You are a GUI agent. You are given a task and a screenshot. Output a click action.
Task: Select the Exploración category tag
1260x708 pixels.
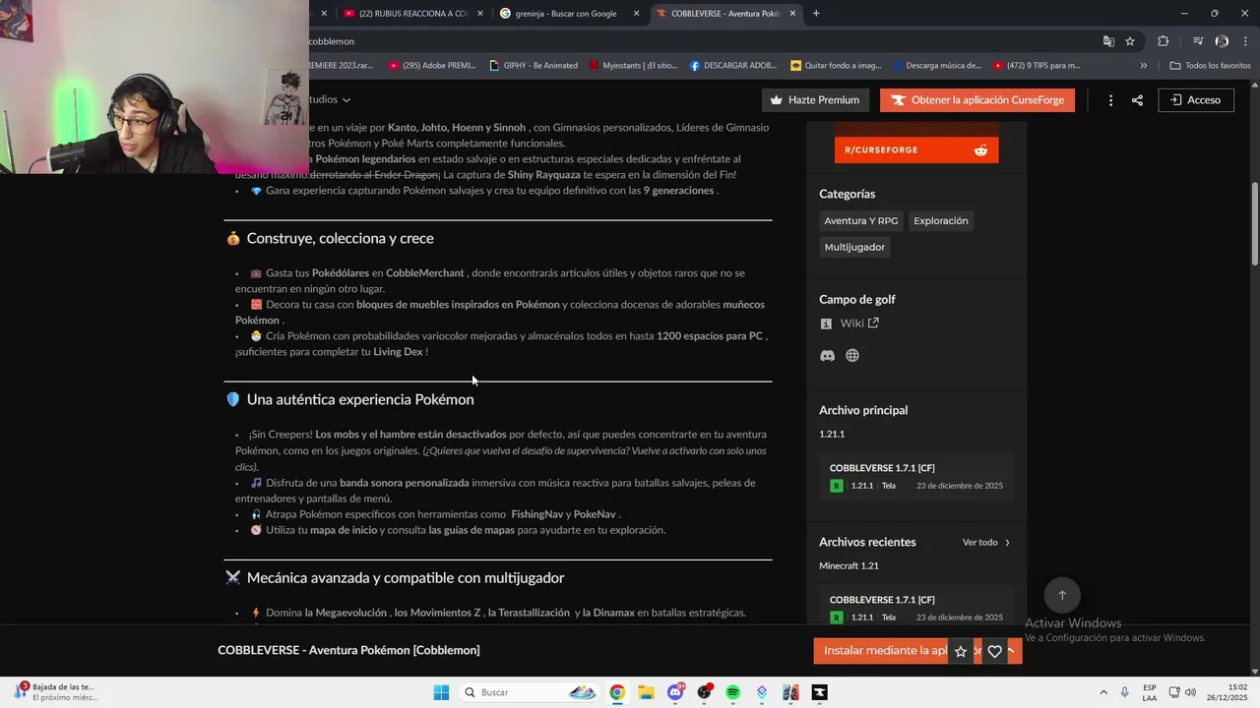[x=941, y=221]
